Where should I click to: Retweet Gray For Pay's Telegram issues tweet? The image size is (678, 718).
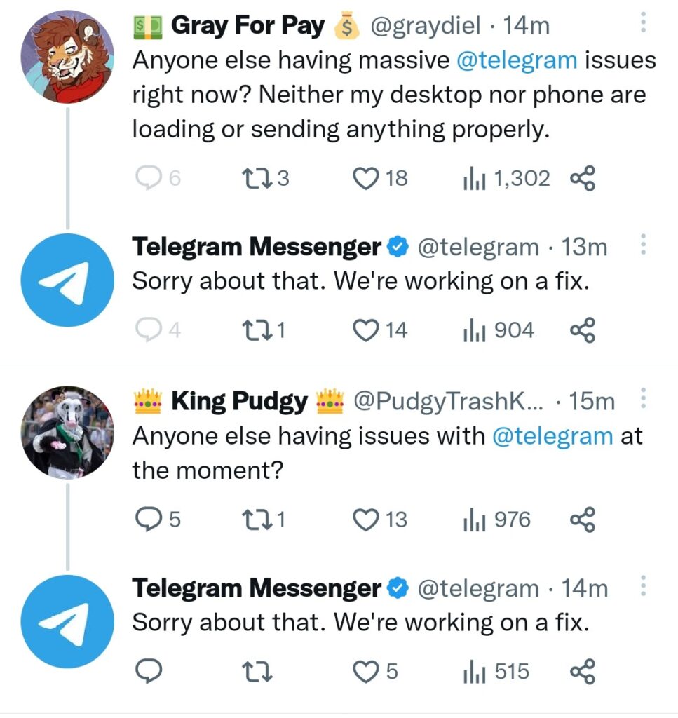pos(252,179)
